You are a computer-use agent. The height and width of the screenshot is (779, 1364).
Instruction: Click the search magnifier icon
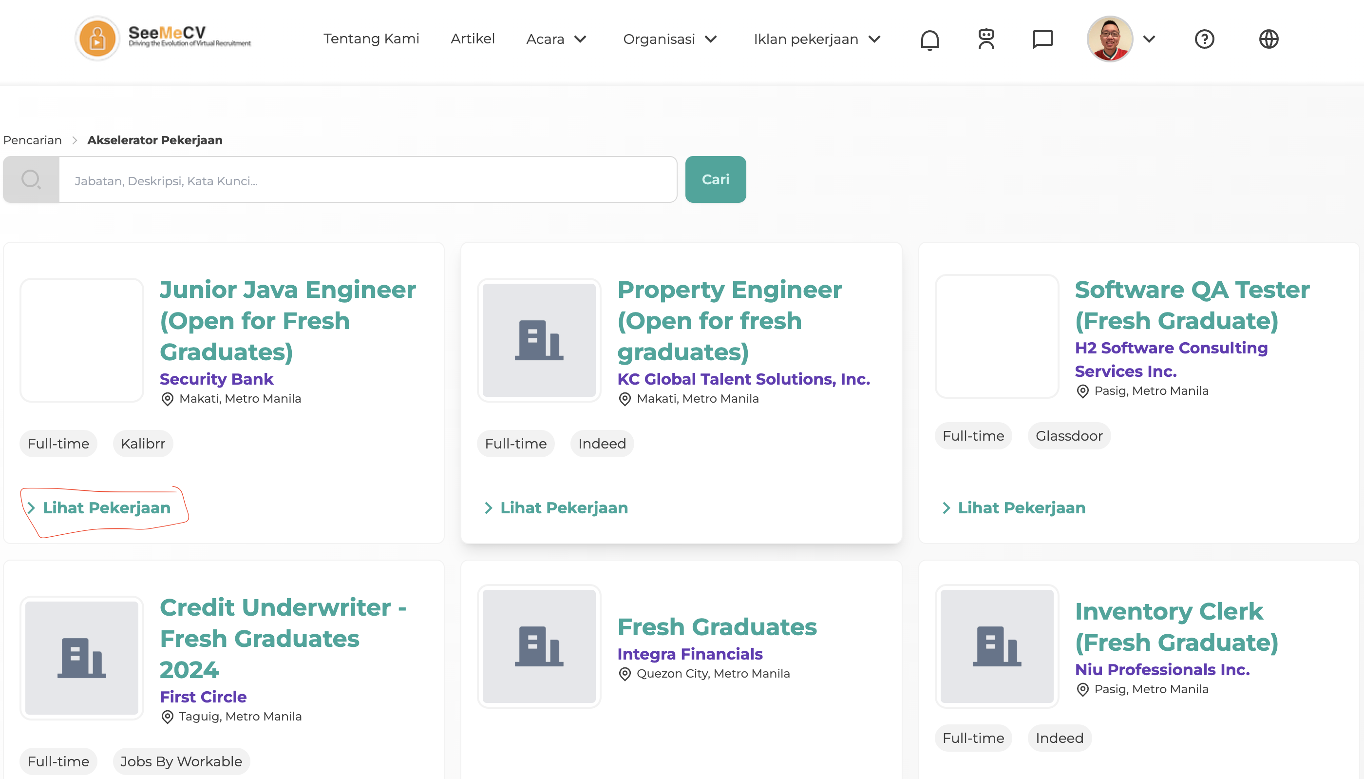pyautogui.click(x=31, y=179)
